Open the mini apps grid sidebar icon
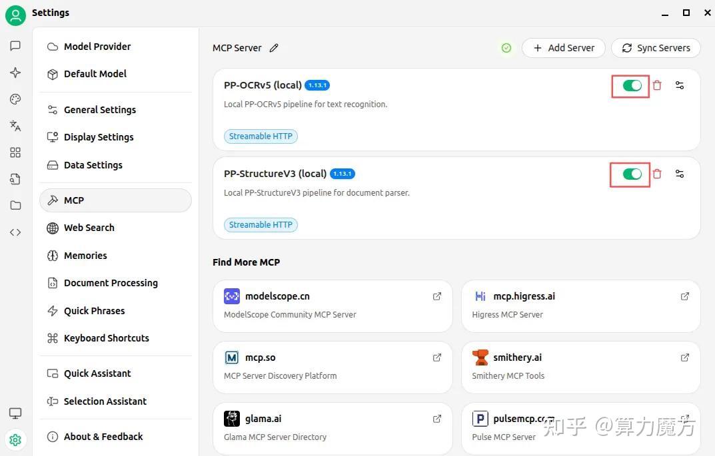 [x=15, y=152]
